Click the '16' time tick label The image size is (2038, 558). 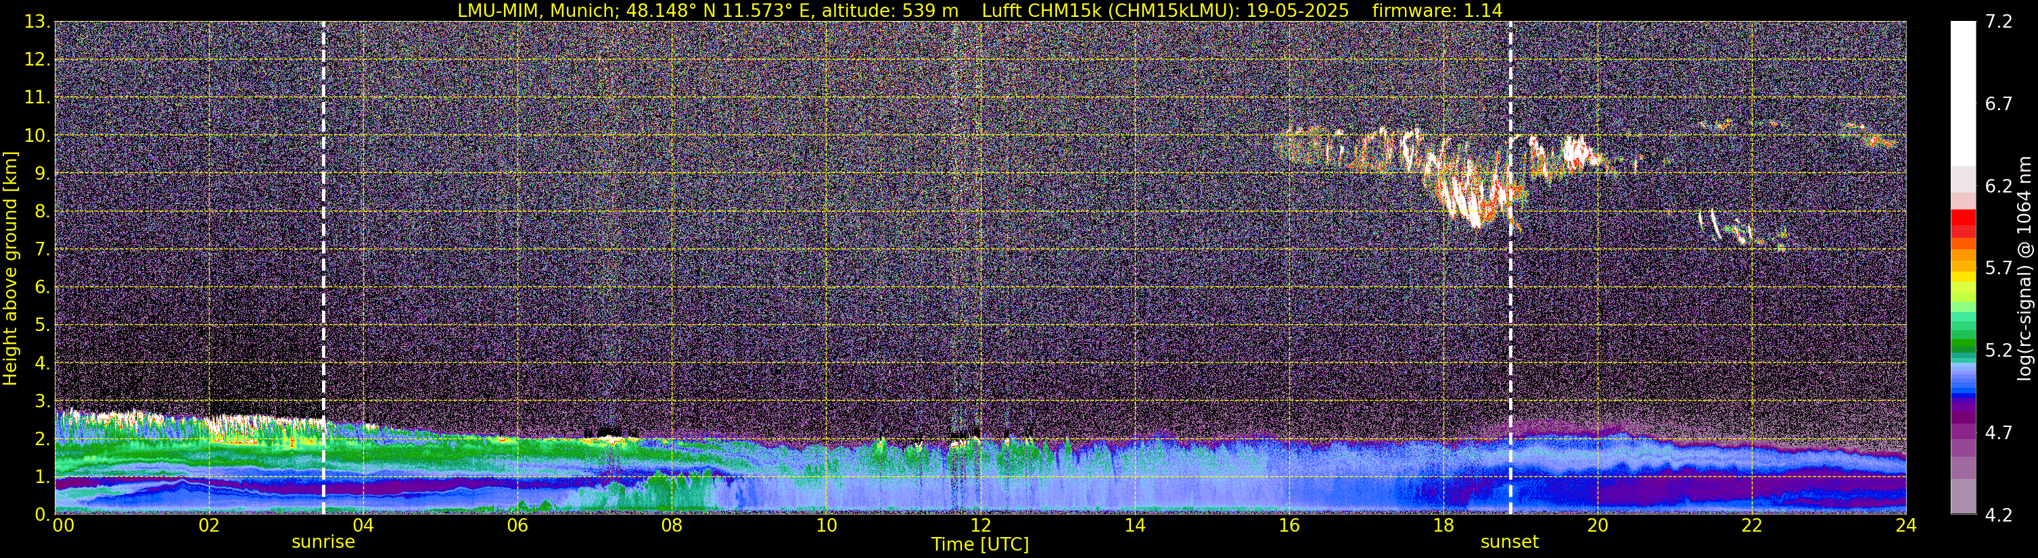click(x=1289, y=526)
